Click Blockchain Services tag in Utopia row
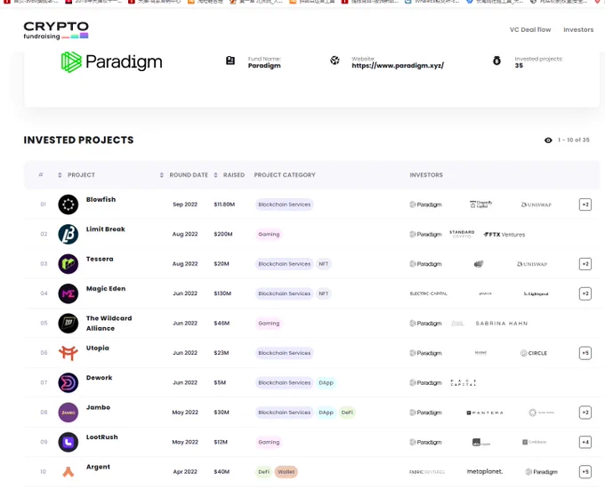Screen dimensions: 605x497 coord(285,353)
